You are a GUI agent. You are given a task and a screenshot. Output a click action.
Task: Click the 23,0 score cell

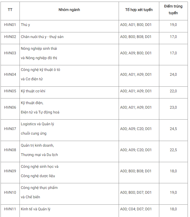173,107
